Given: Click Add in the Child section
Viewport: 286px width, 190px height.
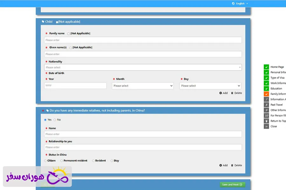Looking at the screenshot, I should (223, 93).
